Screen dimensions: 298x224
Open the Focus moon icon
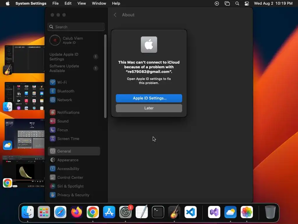(x=53, y=130)
